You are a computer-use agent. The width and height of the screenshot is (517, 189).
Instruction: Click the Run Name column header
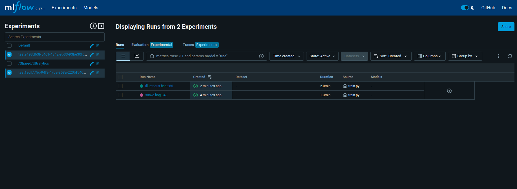(147, 77)
